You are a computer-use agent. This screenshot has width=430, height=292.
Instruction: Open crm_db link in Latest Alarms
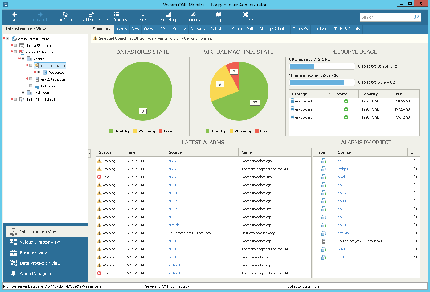coord(174,225)
